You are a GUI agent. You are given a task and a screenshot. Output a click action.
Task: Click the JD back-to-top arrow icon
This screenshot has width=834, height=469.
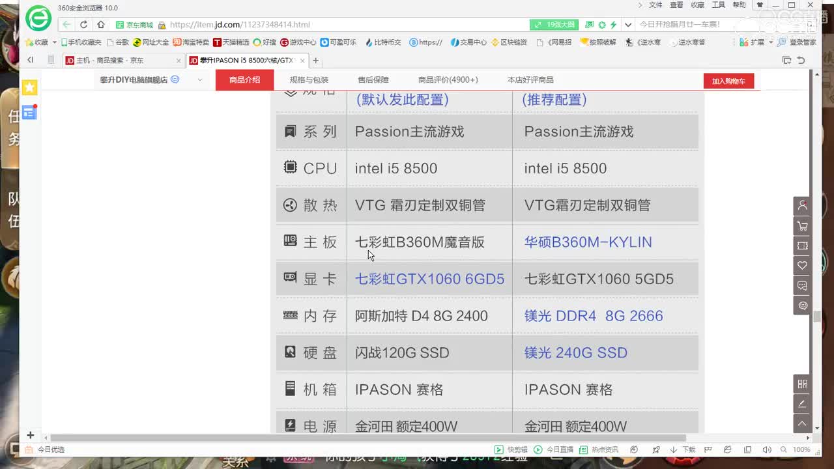coord(802,423)
